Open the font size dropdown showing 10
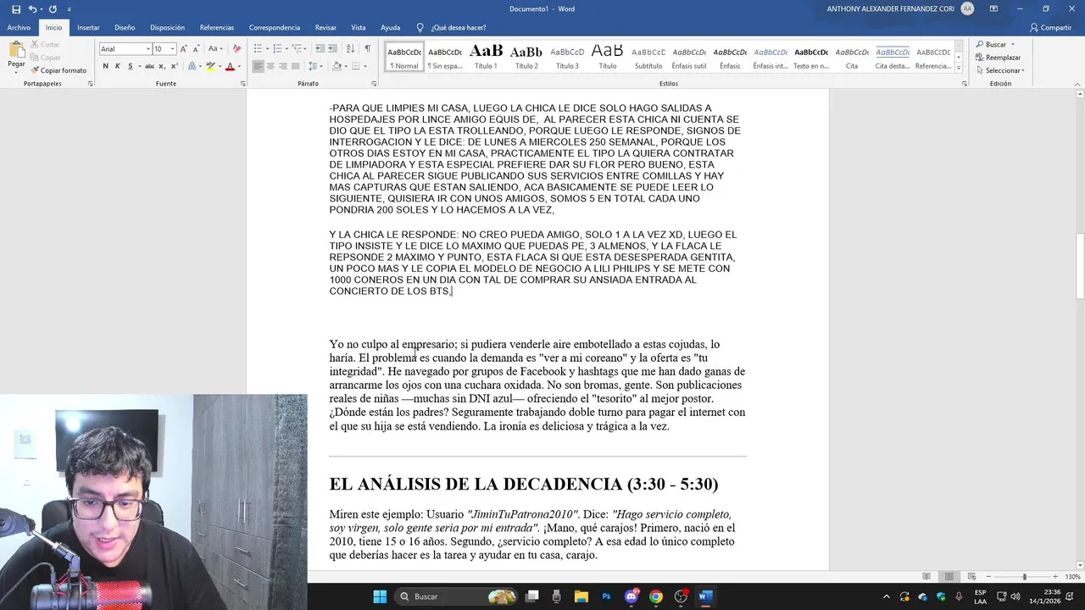 tap(172, 49)
